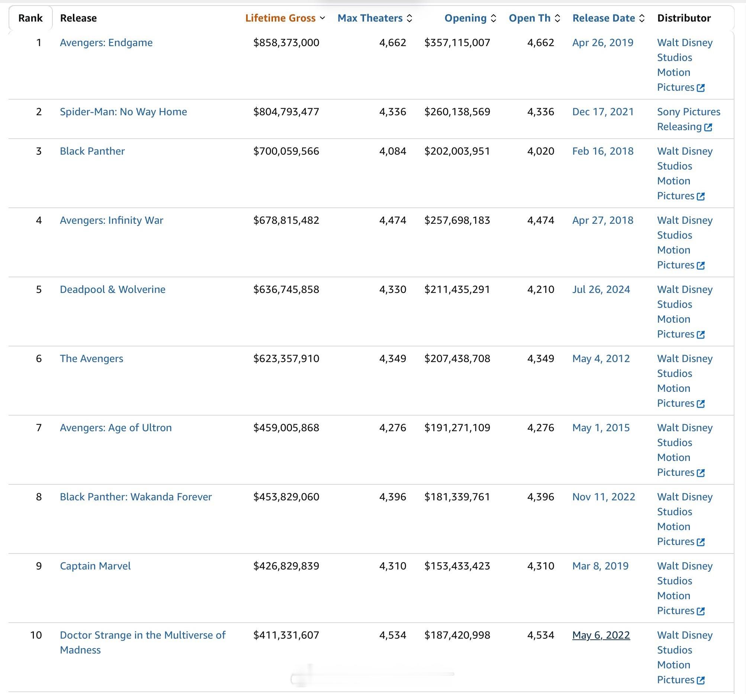The width and height of the screenshot is (746, 694).
Task: Sort table by Open Th header
Action: click(x=534, y=18)
